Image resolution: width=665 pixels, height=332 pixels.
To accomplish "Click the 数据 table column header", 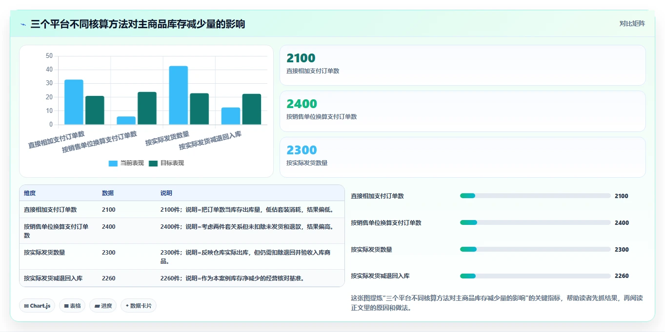I will [108, 193].
